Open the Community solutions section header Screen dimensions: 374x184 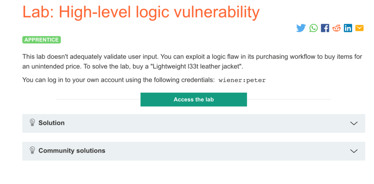pyautogui.click(x=194, y=151)
